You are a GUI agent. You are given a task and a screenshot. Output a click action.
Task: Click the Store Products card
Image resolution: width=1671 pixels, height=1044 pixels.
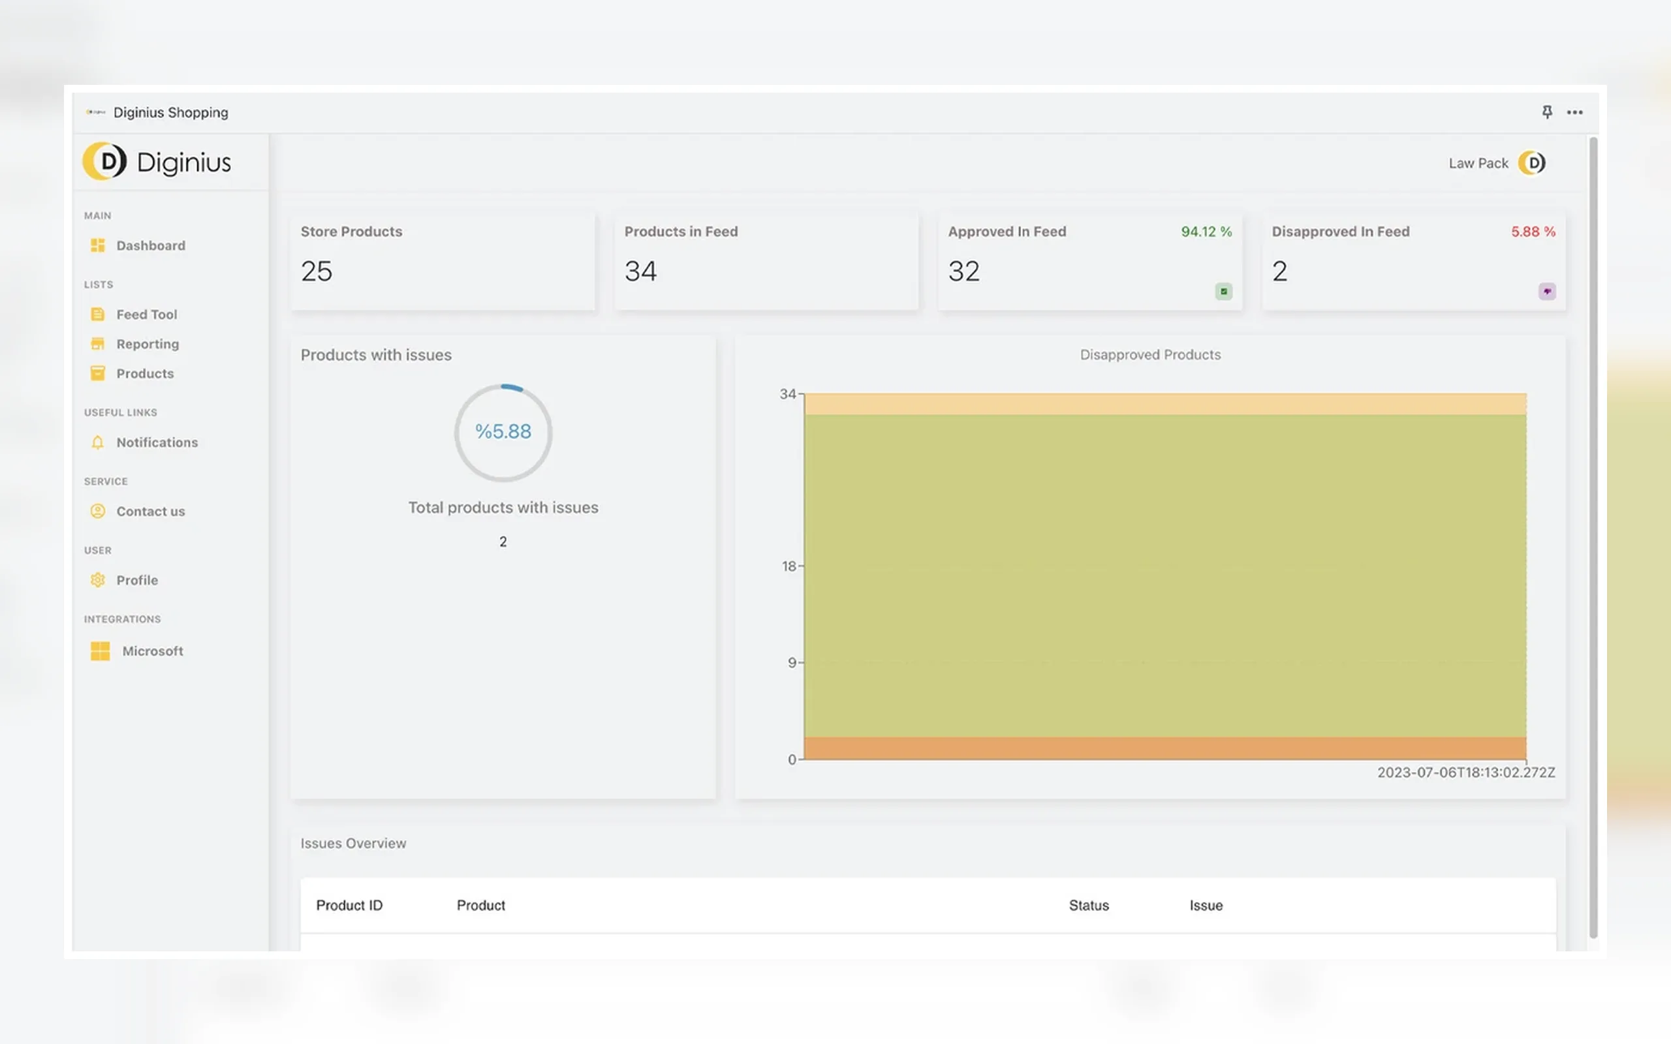[443, 262]
